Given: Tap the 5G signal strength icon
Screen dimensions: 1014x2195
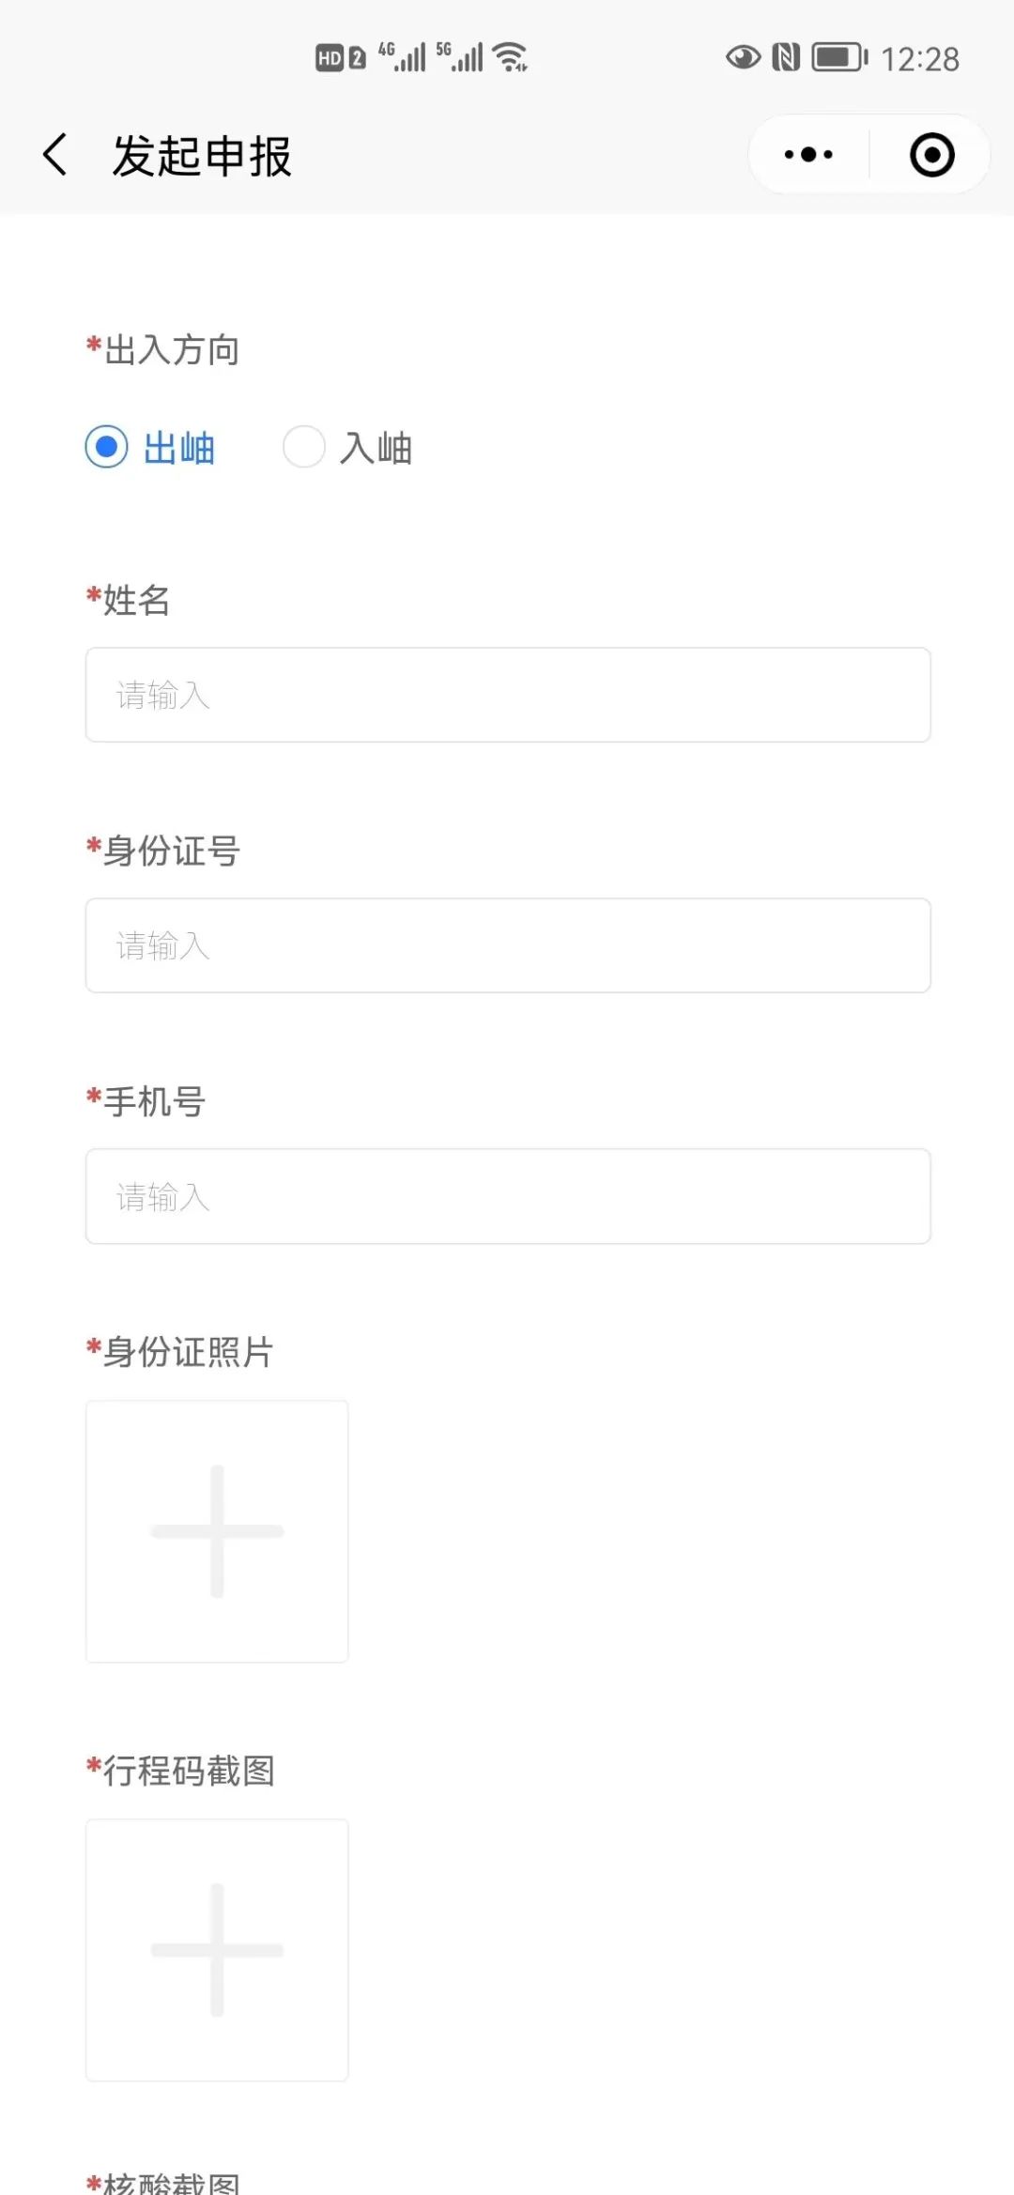Looking at the screenshot, I should coord(459,57).
